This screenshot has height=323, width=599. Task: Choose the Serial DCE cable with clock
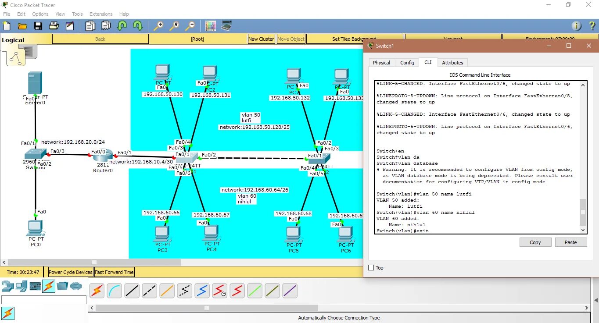[x=220, y=291]
